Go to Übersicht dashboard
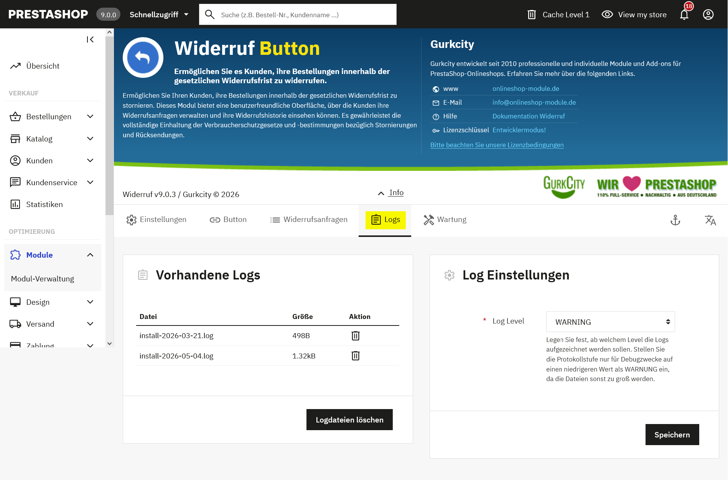The height and width of the screenshot is (480, 728). click(x=43, y=66)
